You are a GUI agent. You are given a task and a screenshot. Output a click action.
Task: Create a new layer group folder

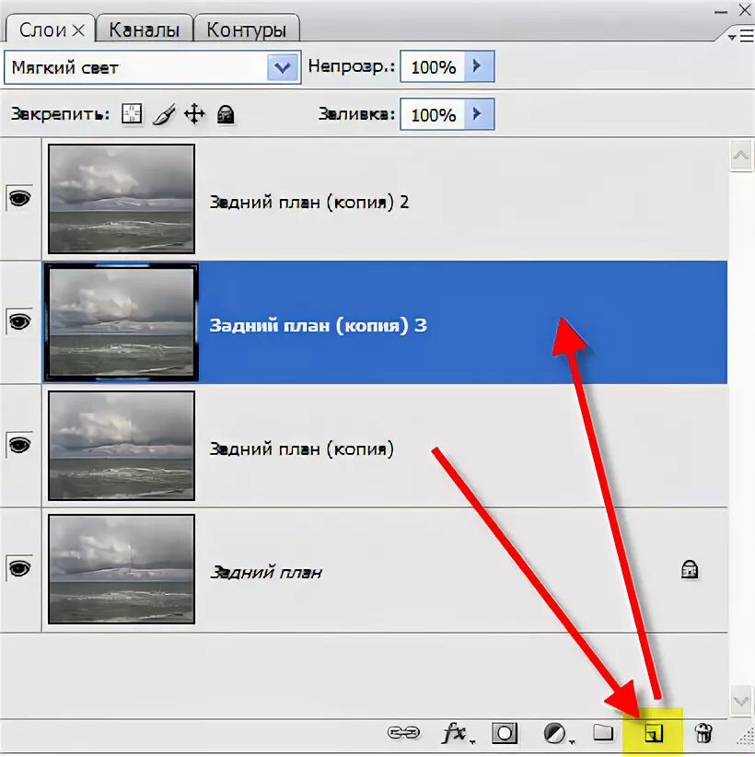(603, 732)
